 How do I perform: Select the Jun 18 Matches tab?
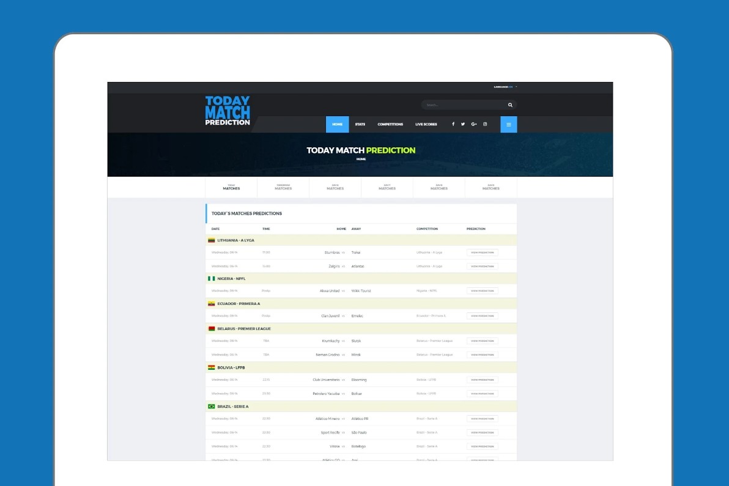[x=439, y=187]
